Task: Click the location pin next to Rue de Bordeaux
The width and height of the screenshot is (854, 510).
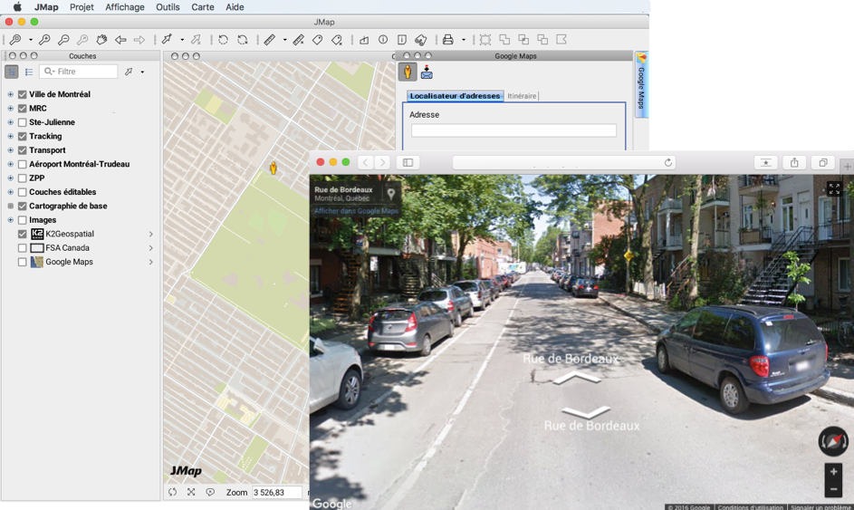Action: (x=390, y=194)
